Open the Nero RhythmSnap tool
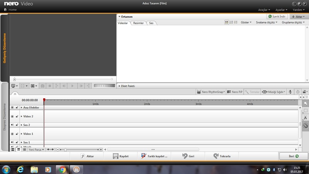Viewport: 309px width, 174px height. click(211, 92)
